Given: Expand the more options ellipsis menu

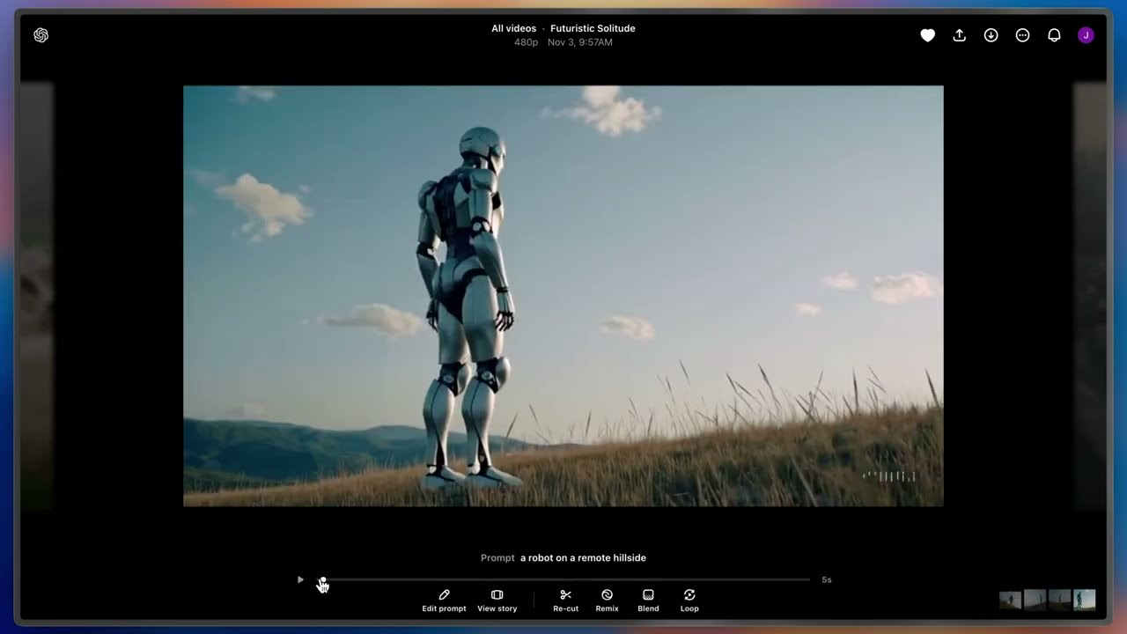Looking at the screenshot, I should pyautogui.click(x=1022, y=35).
